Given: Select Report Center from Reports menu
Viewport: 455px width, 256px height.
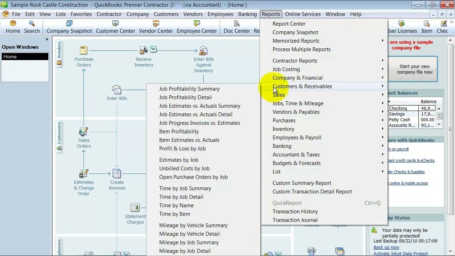Looking at the screenshot, I should click(289, 23).
